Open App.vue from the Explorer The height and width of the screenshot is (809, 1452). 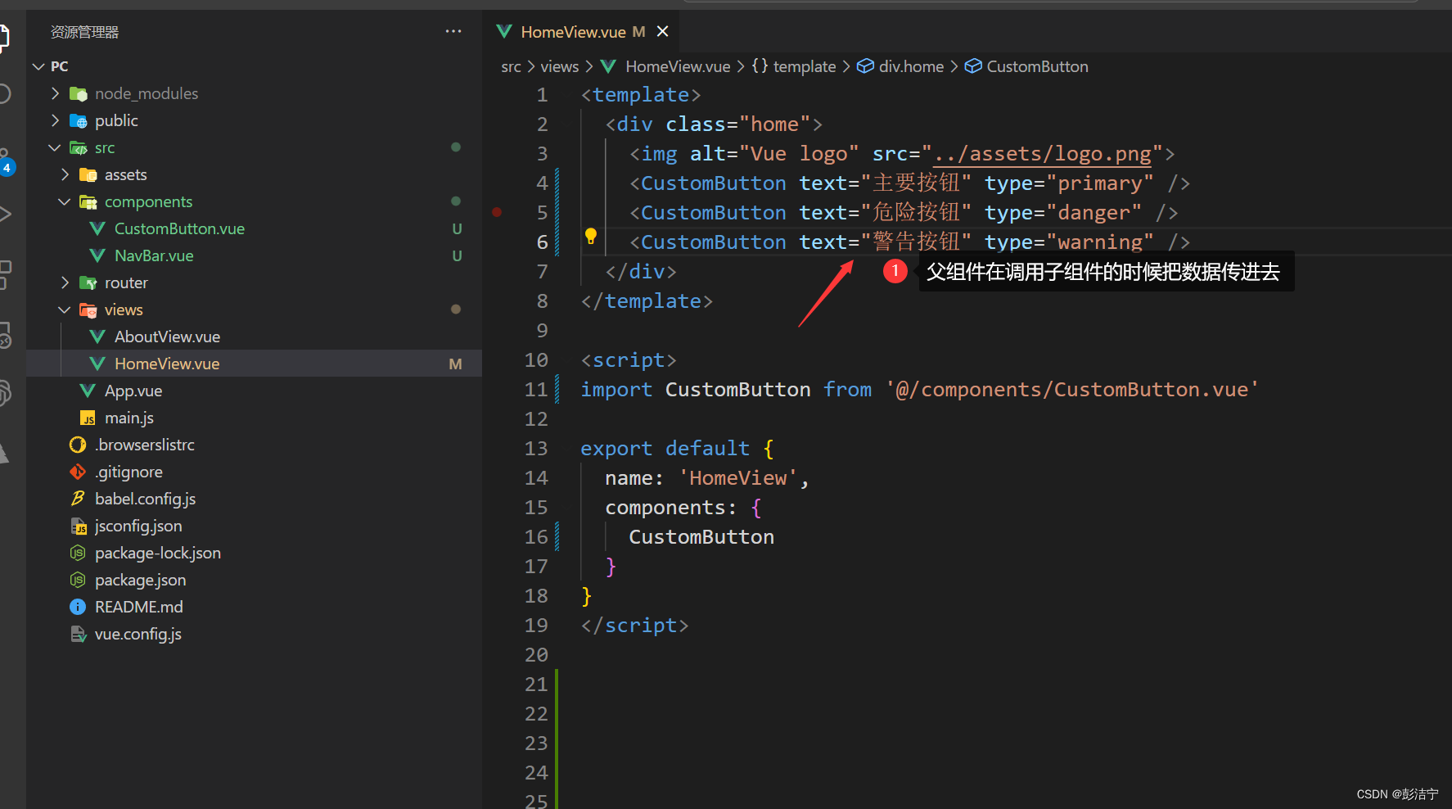point(133,391)
